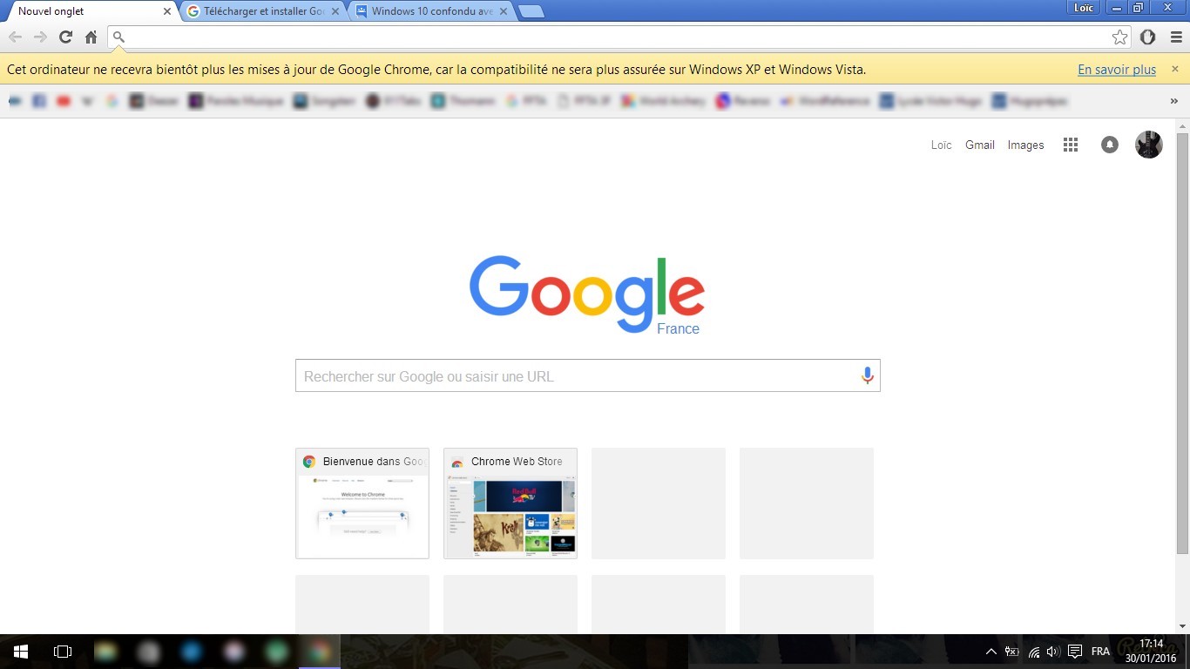Click the page vertical scrollbar

coord(1182,343)
